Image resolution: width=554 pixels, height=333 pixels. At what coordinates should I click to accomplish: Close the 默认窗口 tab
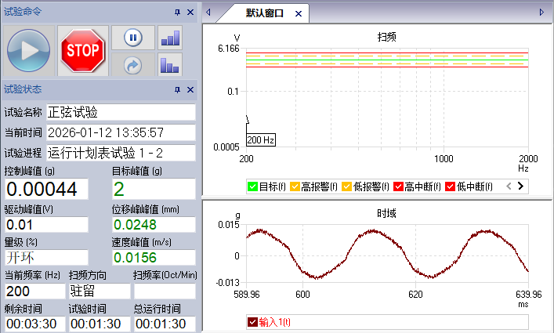tap(299, 13)
